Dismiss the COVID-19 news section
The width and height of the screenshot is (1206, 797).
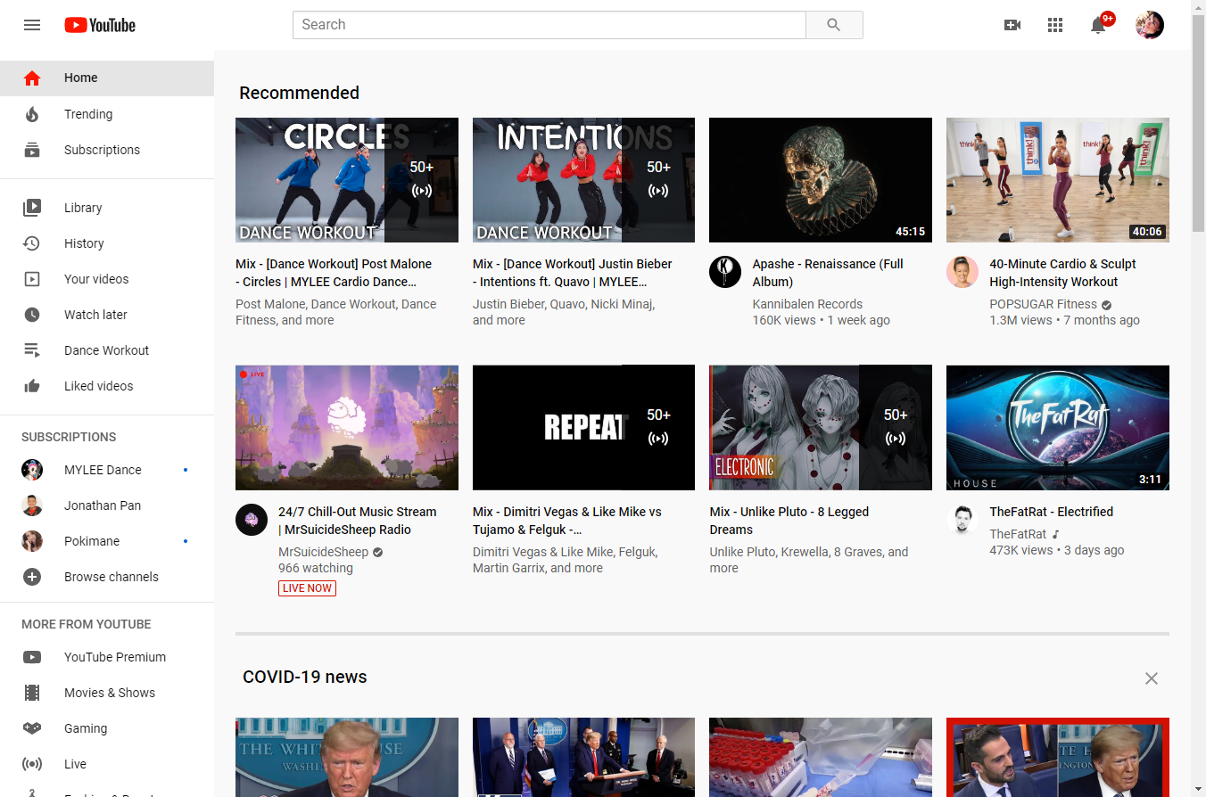point(1152,678)
